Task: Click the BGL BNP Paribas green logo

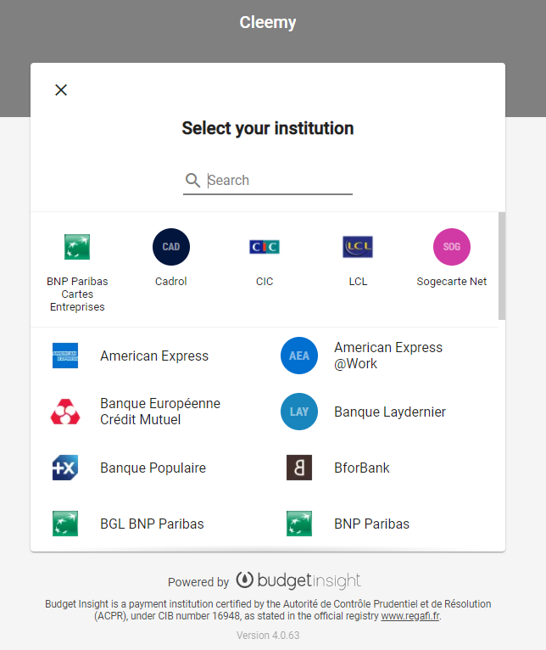Action: (65, 524)
